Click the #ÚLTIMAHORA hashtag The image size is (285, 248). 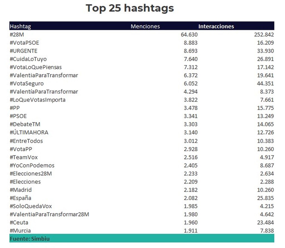29,132
